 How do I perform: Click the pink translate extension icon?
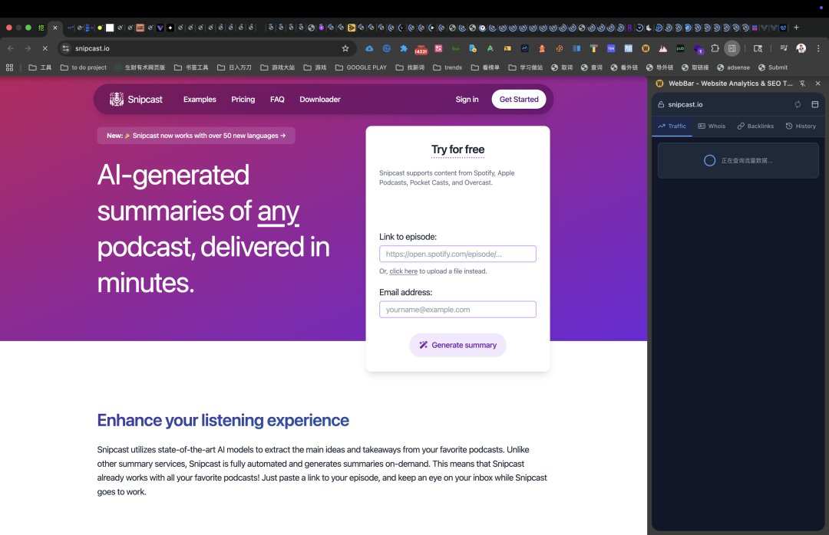pos(438,48)
